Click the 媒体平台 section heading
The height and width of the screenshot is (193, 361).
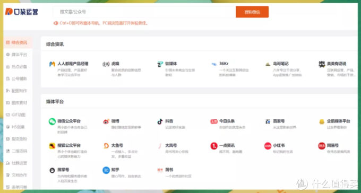[x=55, y=102]
